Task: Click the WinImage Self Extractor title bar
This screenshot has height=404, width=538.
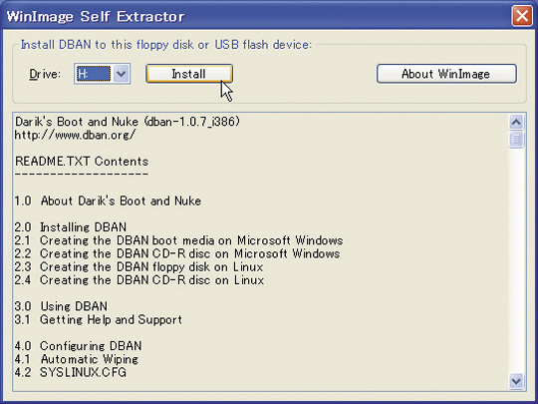Action: pyautogui.click(x=257, y=16)
